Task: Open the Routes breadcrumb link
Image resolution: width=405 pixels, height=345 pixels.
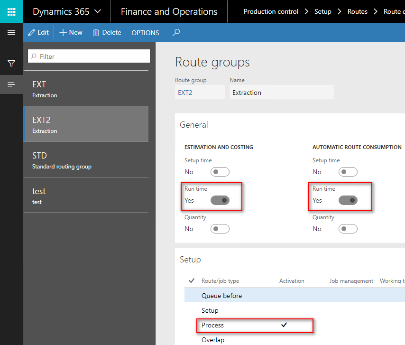Action: click(x=358, y=11)
